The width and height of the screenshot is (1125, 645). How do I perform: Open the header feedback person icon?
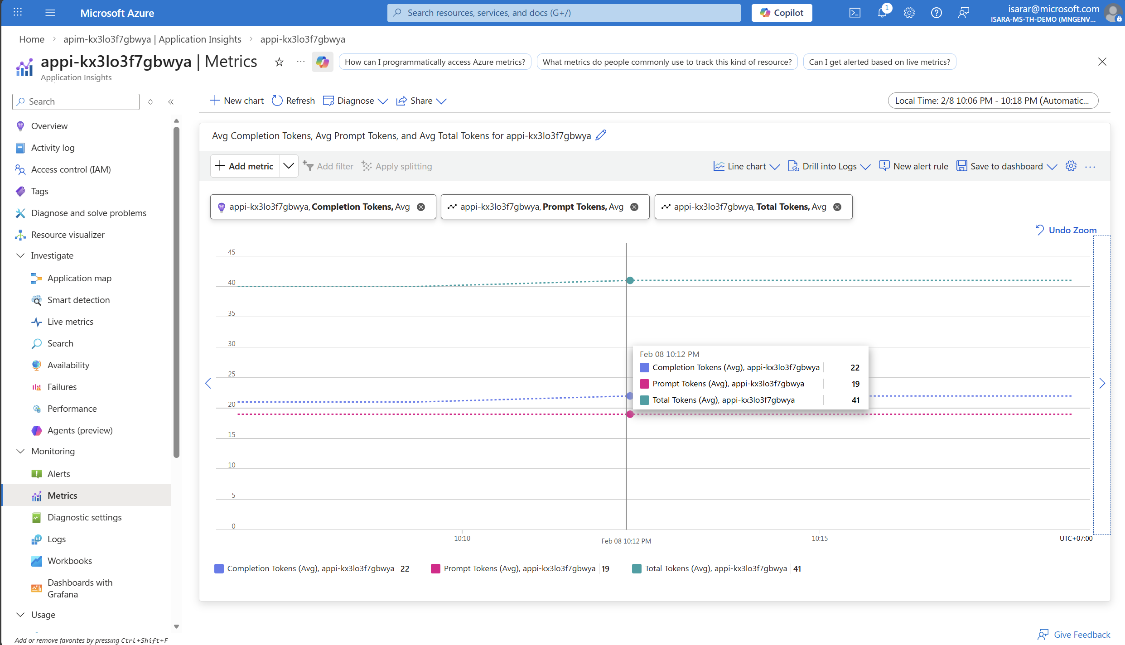coord(963,13)
